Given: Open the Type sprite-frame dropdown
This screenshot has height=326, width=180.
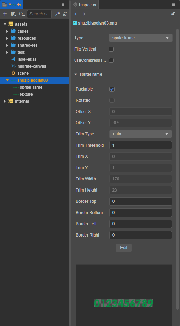Looking at the screenshot, I should point(140,38).
